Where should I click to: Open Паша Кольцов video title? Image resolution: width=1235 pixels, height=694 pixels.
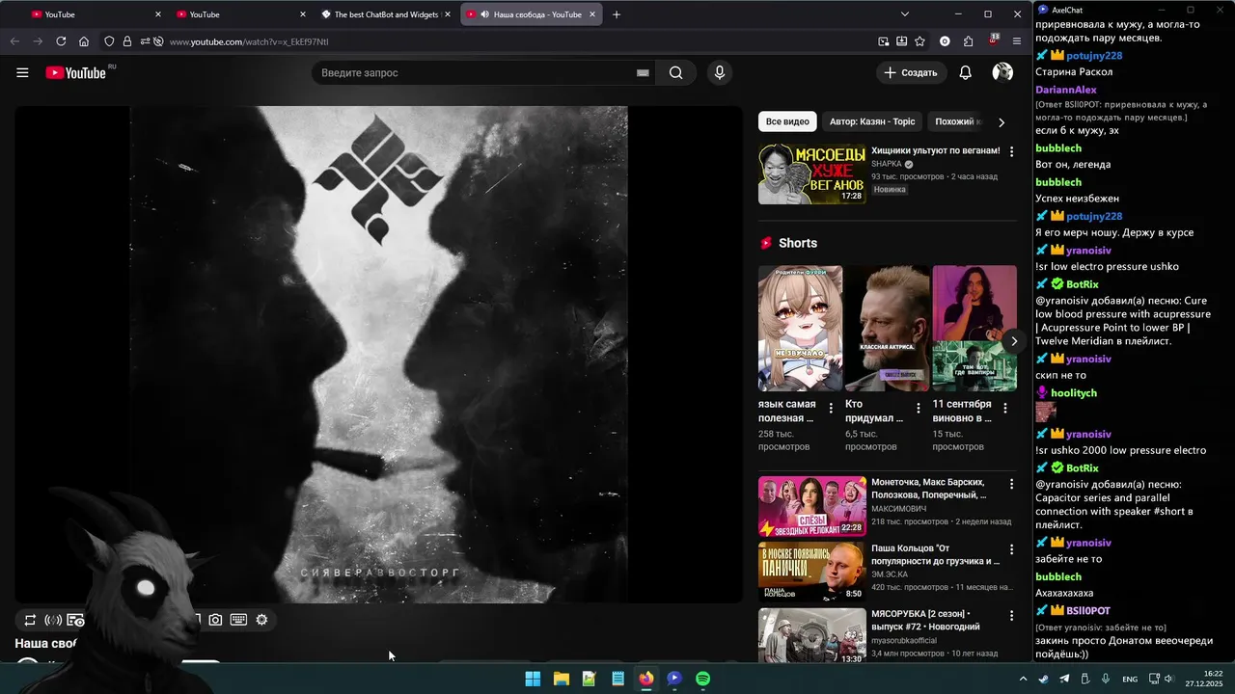point(935,554)
